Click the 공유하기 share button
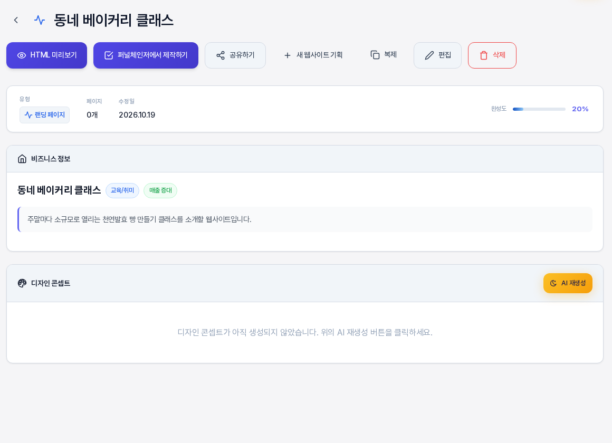This screenshot has width=612, height=443. tap(235, 55)
